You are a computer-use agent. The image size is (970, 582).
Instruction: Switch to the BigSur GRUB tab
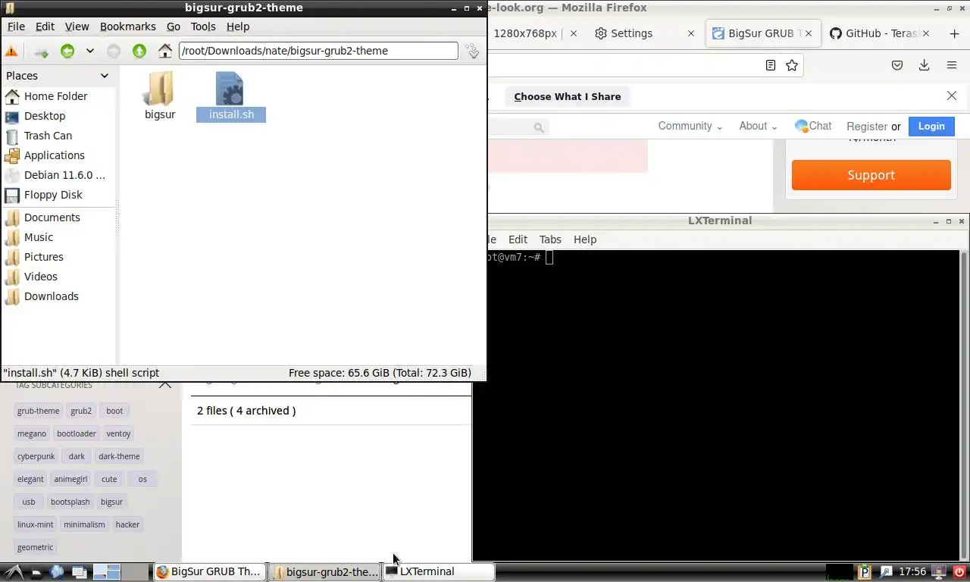point(761,33)
